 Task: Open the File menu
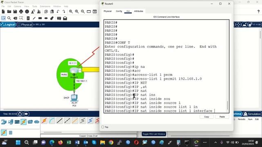coord(3,7)
